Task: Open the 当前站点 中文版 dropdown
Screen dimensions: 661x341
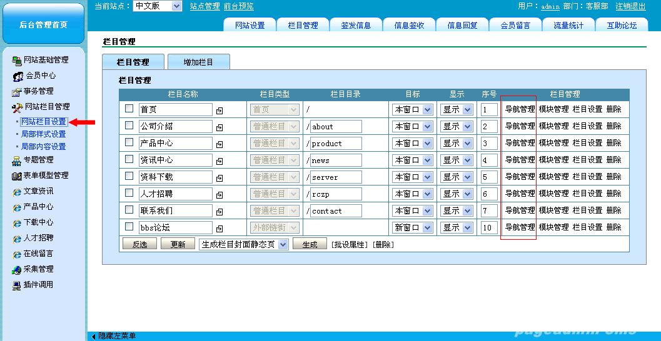Action: [x=176, y=6]
